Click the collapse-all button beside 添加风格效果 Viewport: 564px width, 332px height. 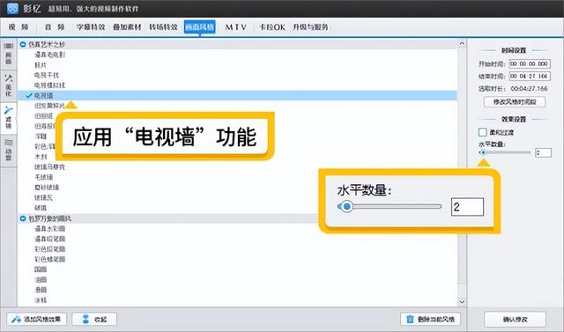pos(94,319)
